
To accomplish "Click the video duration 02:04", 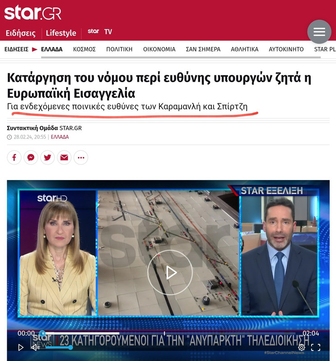I will [x=311, y=333].
